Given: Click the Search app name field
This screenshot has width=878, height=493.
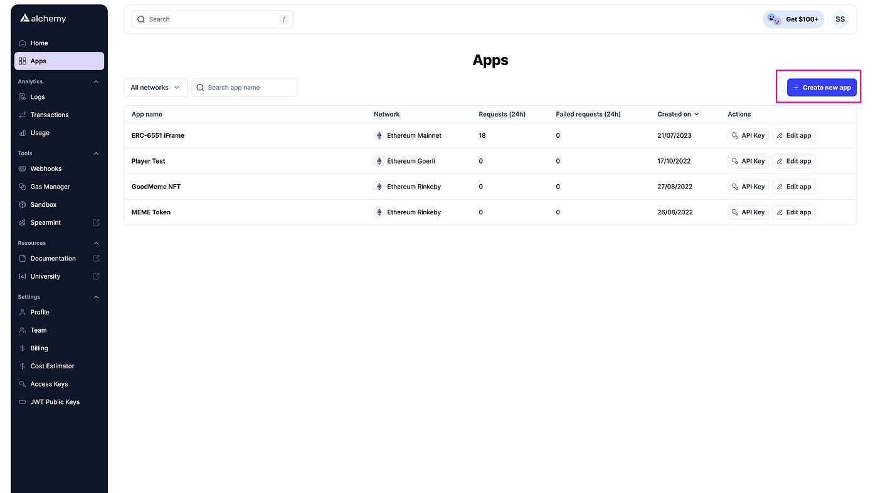Looking at the screenshot, I should [244, 88].
